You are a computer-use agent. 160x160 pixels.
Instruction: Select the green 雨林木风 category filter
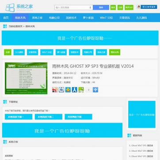point(114,52)
